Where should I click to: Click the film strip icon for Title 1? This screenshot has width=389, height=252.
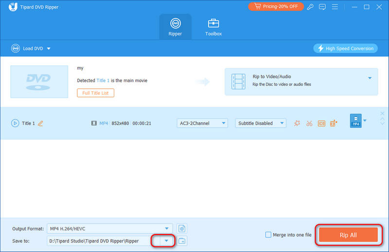coord(94,123)
